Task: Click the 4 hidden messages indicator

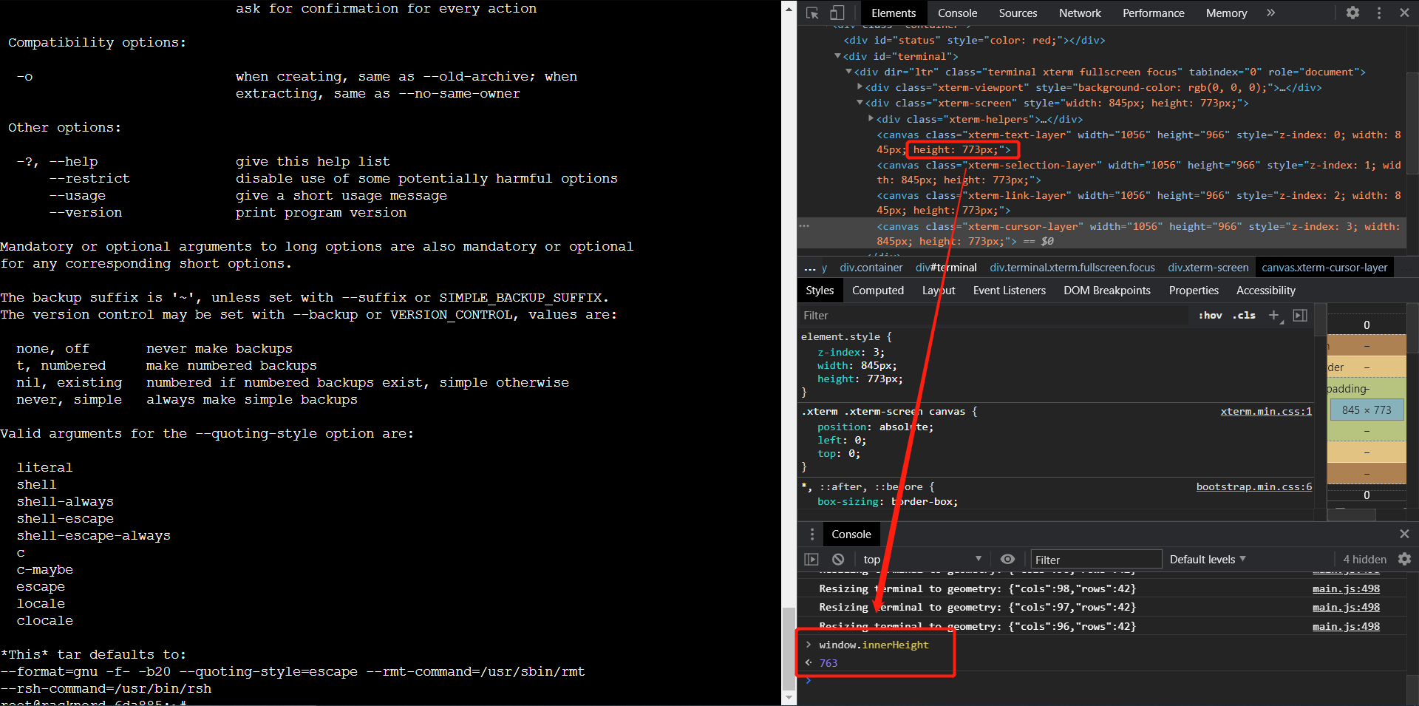Action: (x=1364, y=560)
